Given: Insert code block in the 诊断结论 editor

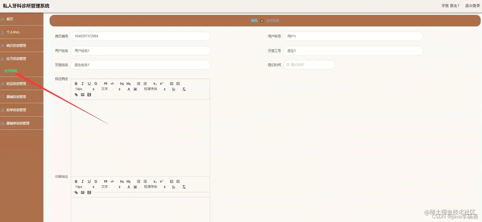Looking at the screenshot, I should tap(112, 182).
